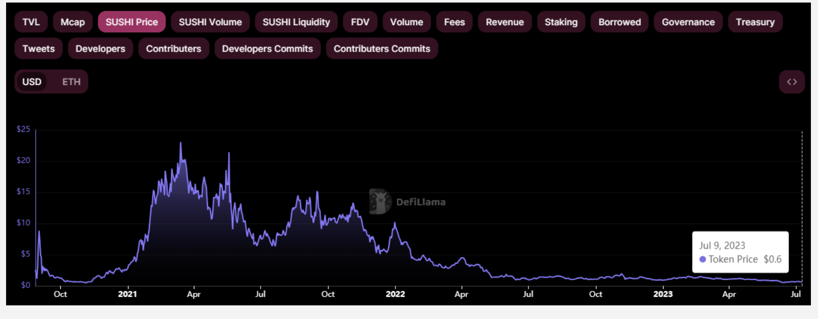
Task: Select the Token Price purple legend dot
Action: click(703, 259)
